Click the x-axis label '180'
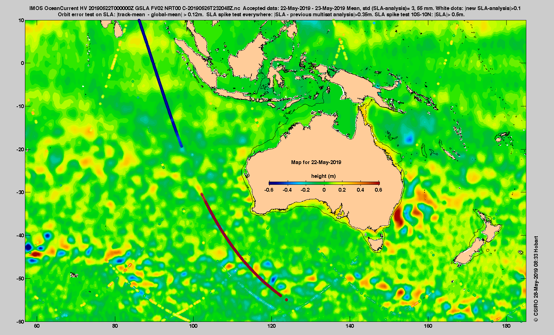 pyautogui.click(x=506, y=326)
